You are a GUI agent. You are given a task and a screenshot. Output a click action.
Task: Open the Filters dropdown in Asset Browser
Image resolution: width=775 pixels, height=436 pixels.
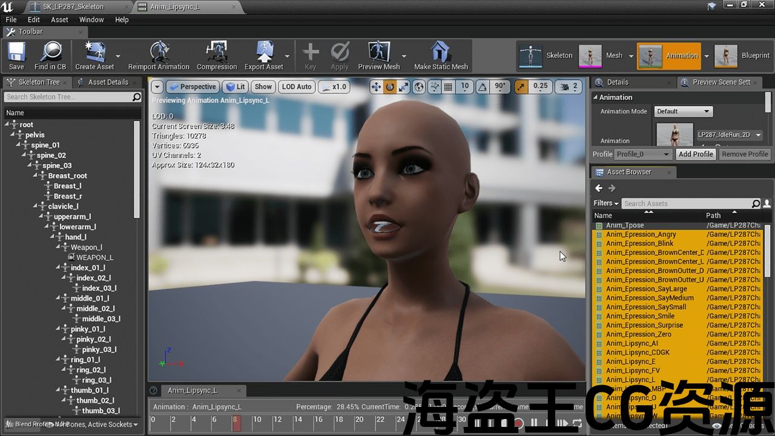(x=605, y=203)
